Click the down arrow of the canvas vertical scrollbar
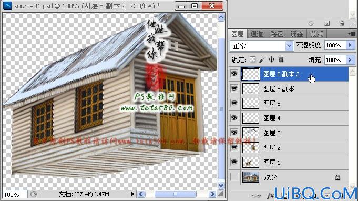Image resolution: width=358 pixels, height=201 pixels. 221,185
